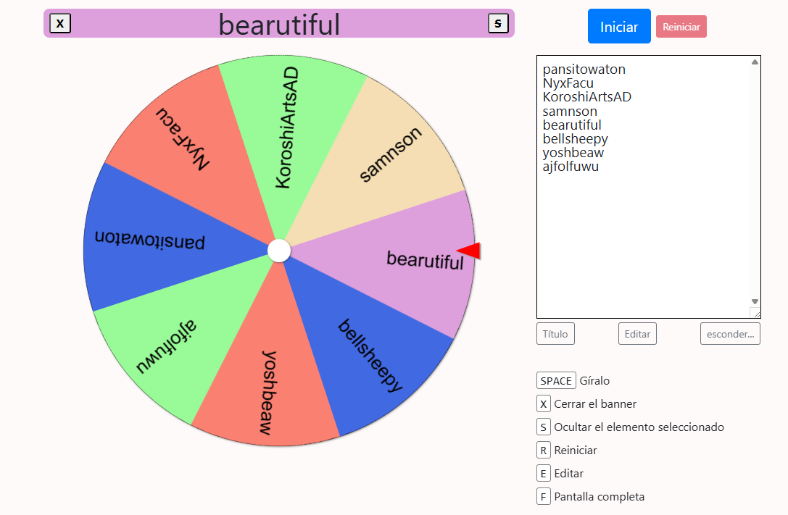This screenshot has width=788, height=515.
Task: Click the F key Pantalla completa icon
Action: [x=544, y=497]
